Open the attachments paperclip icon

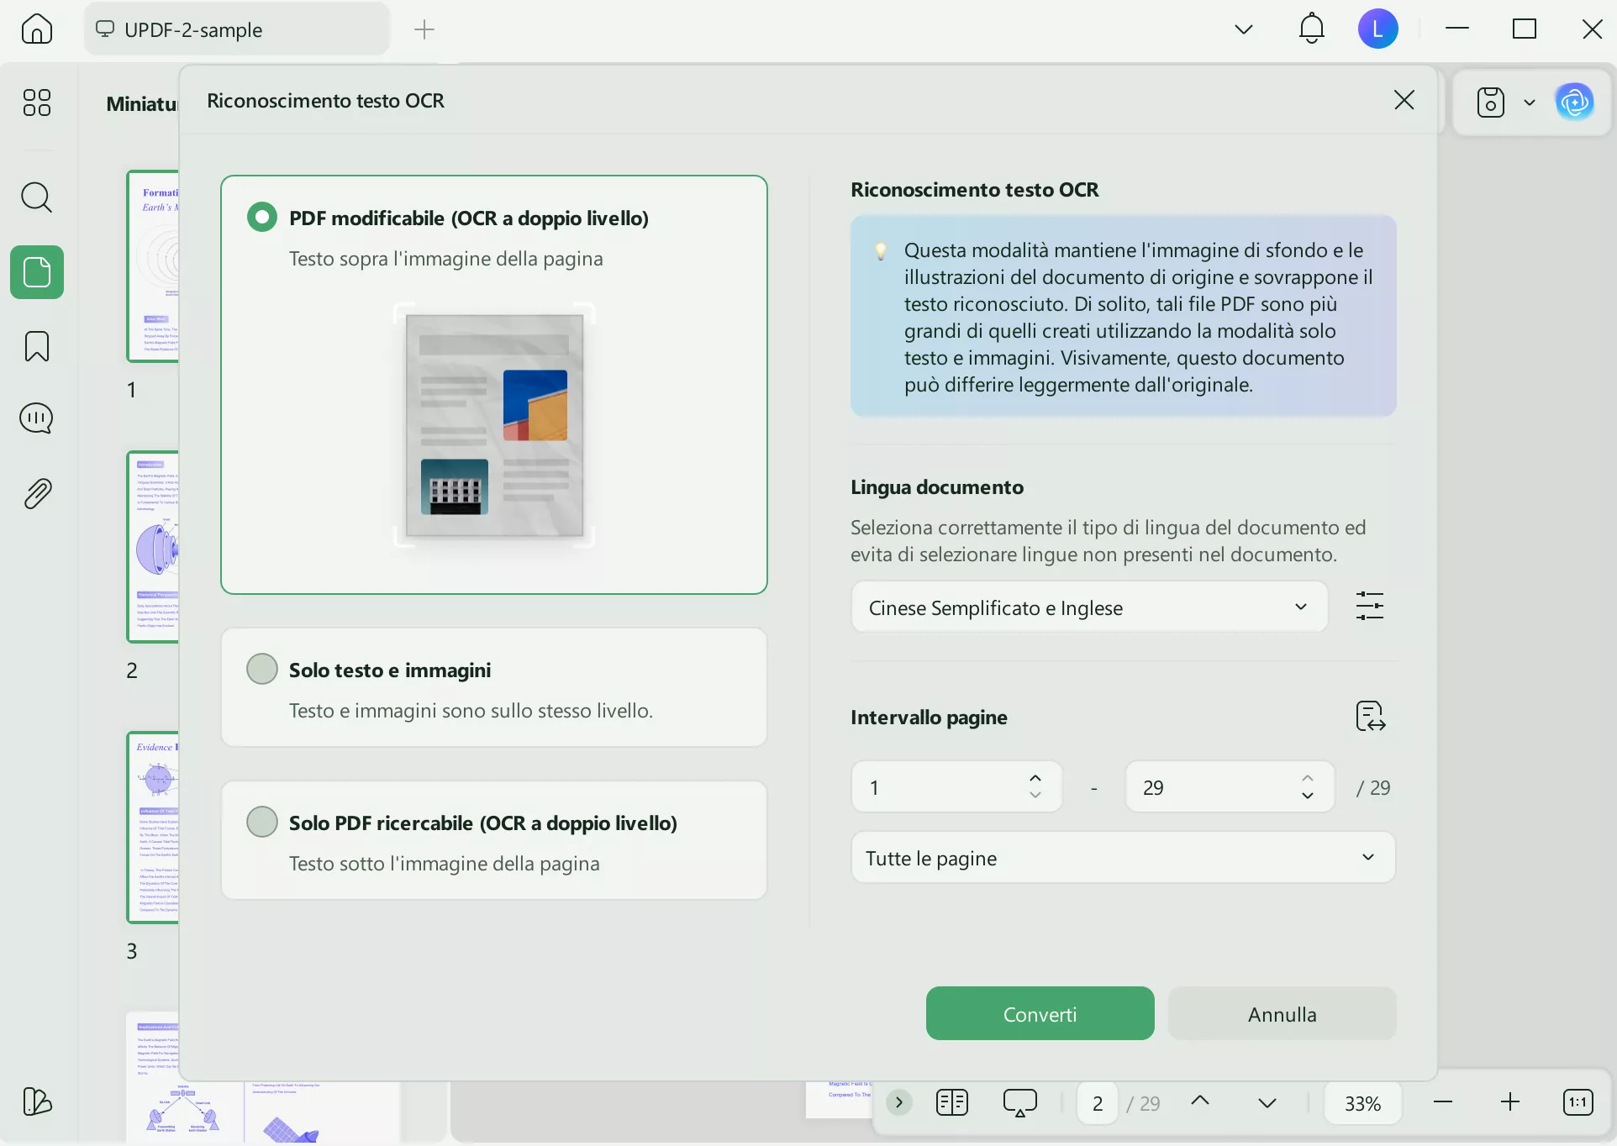click(36, 493)
